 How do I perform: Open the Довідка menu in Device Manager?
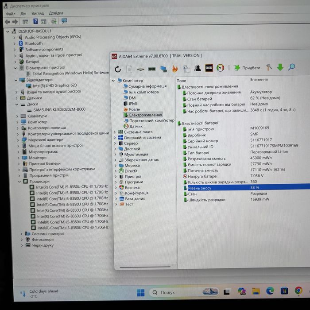click(56, 13)
